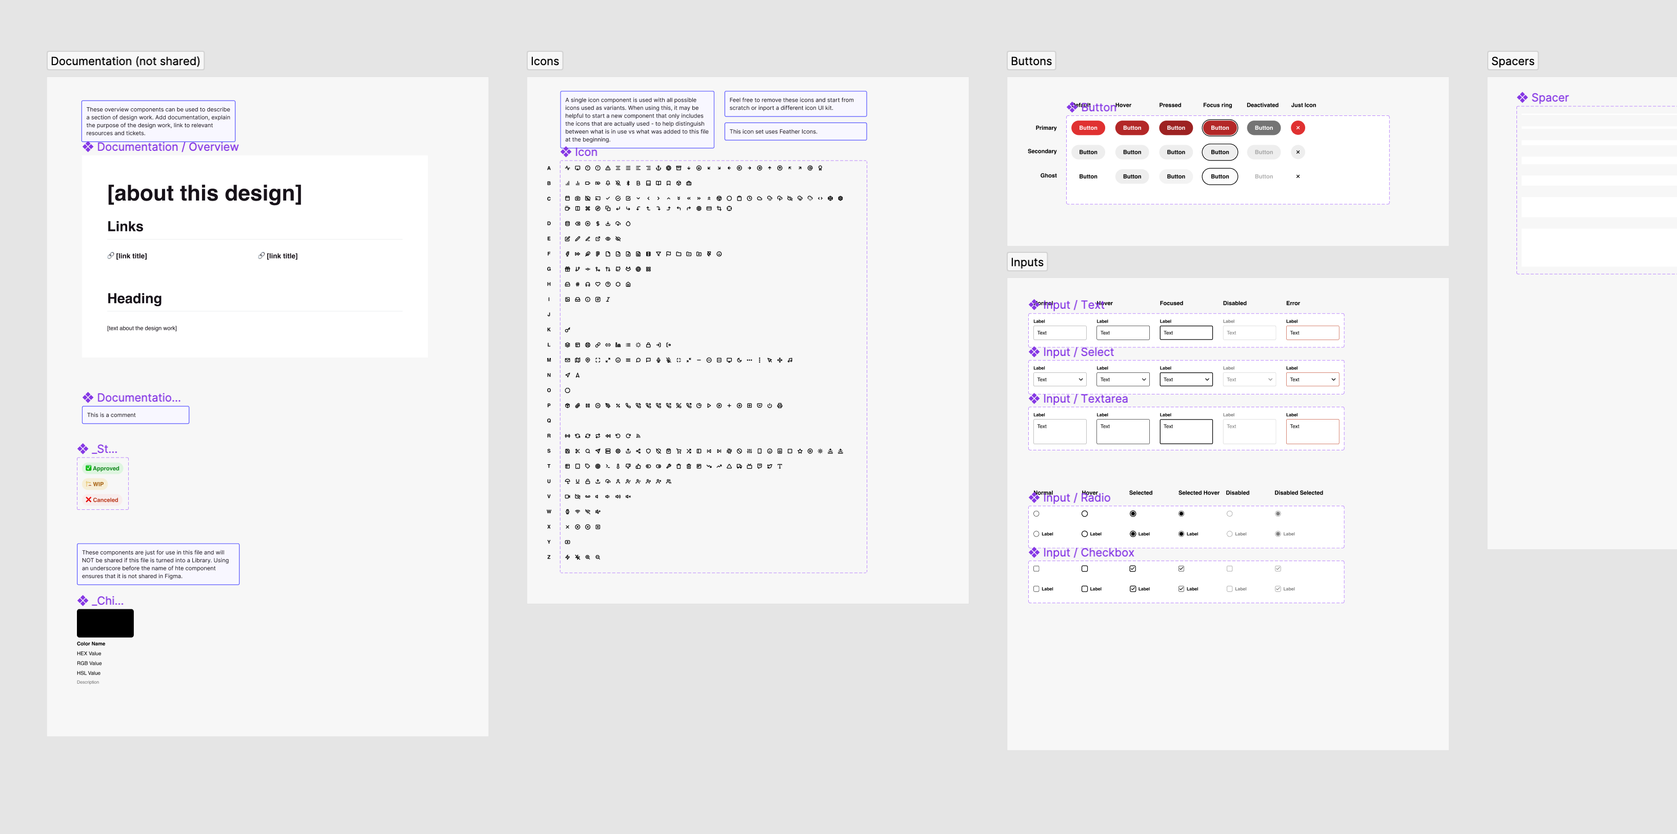
Task: Pick the scissors icon in row S
Action: pos(577,451)
